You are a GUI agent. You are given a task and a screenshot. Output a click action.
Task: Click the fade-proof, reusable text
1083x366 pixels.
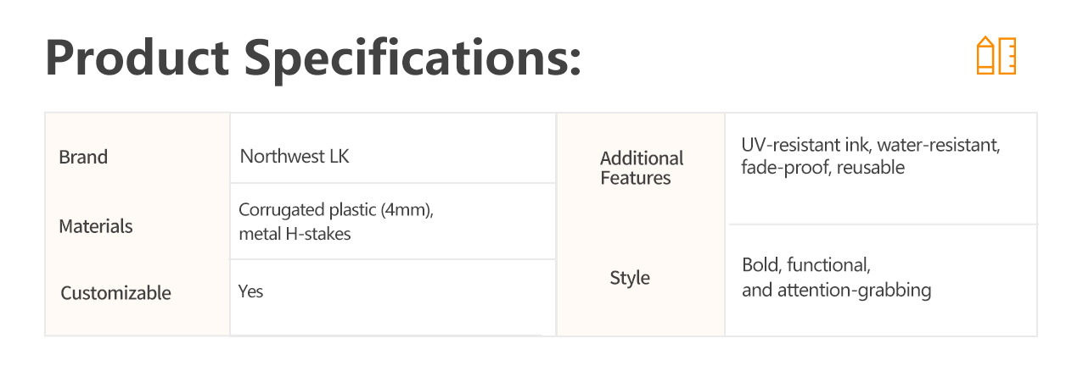tap(823, 168)
